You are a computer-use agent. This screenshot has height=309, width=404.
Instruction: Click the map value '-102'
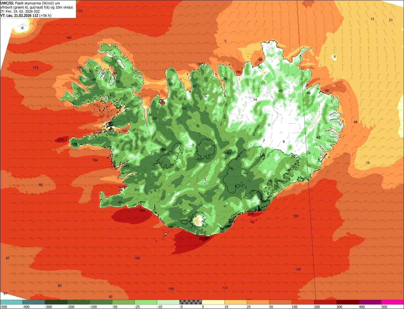(183, 108)
